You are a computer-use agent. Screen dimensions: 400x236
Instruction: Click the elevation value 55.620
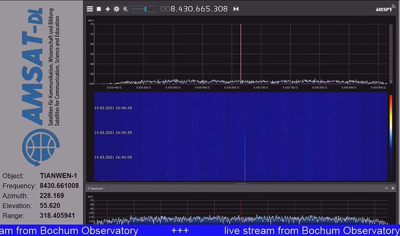tap(50, 206)
